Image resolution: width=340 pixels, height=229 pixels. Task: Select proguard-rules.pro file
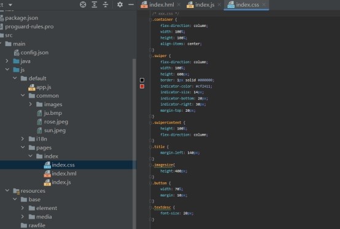29,26
